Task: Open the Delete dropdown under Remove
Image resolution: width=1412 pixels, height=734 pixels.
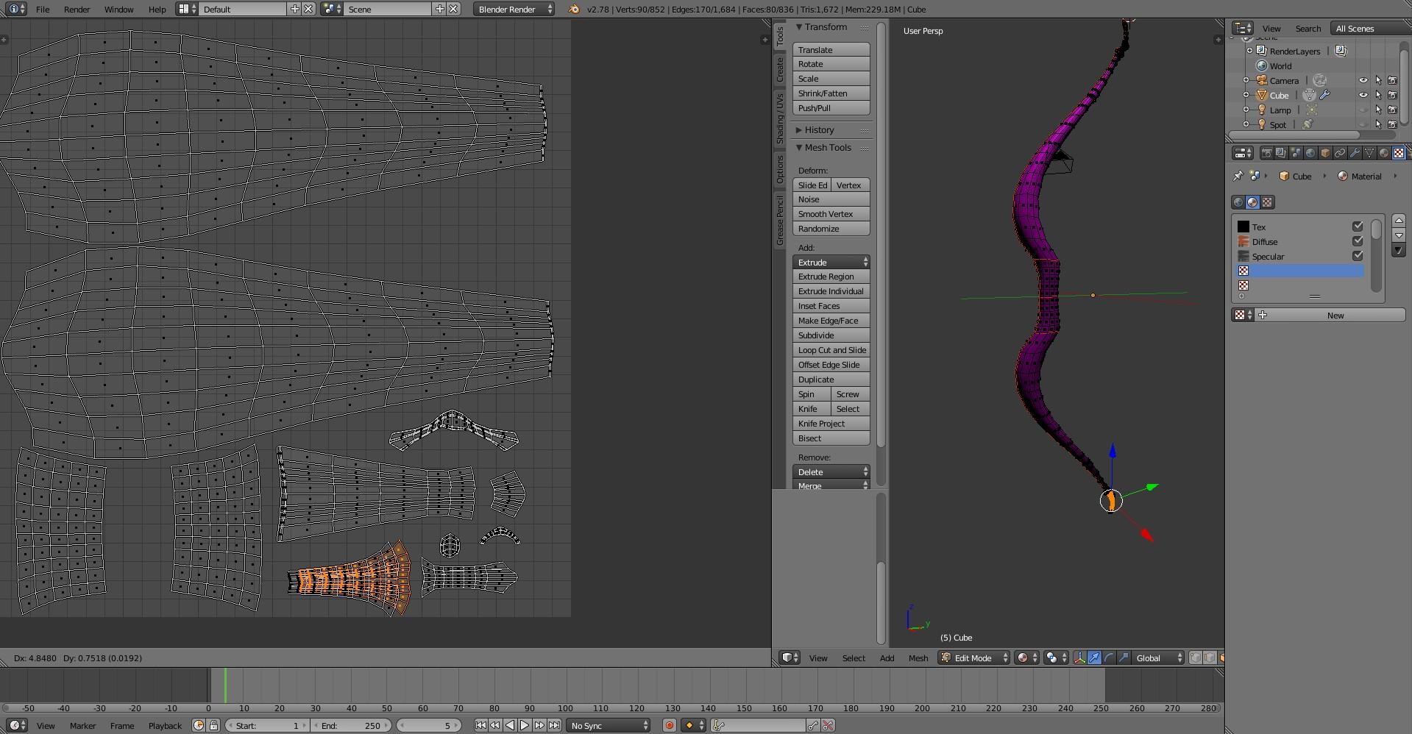Action: pos(831,471)
